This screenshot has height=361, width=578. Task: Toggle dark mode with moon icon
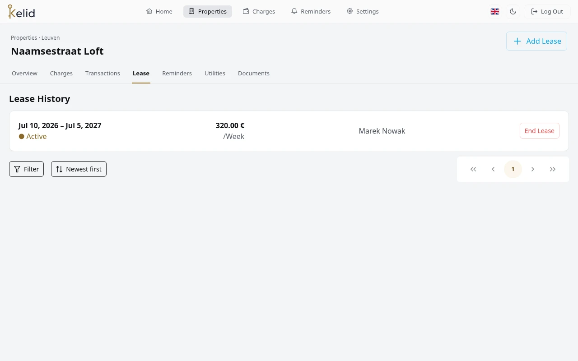pyautogui.click(x=513, y=11)
